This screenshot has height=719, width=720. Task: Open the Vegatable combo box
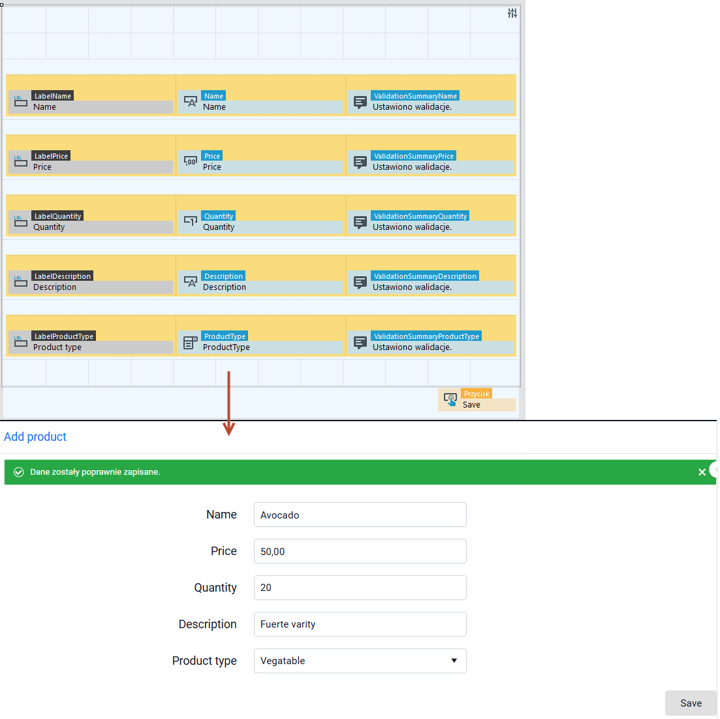[360, 661]
